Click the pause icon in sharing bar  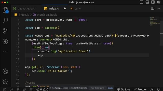click(x=50, y=88)
